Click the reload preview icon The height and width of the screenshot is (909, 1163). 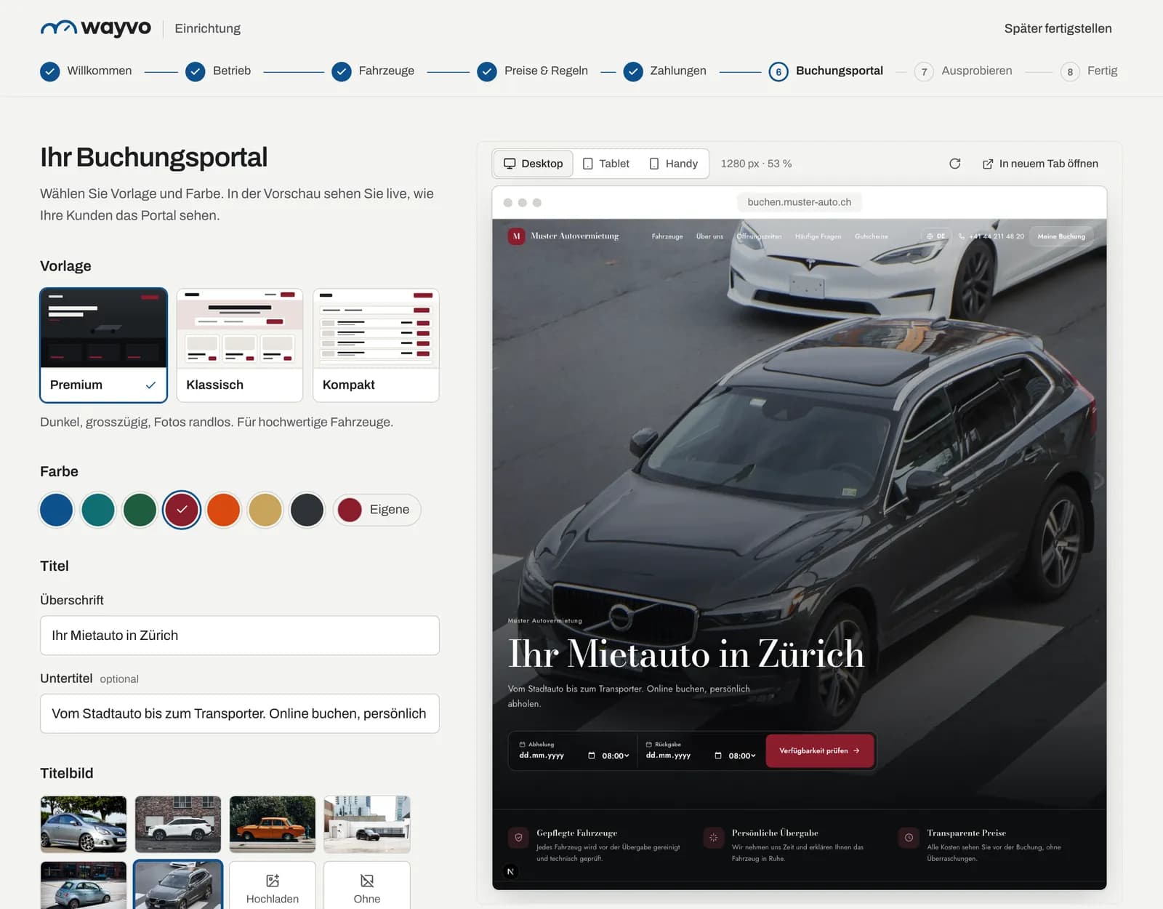pos(955,164)
